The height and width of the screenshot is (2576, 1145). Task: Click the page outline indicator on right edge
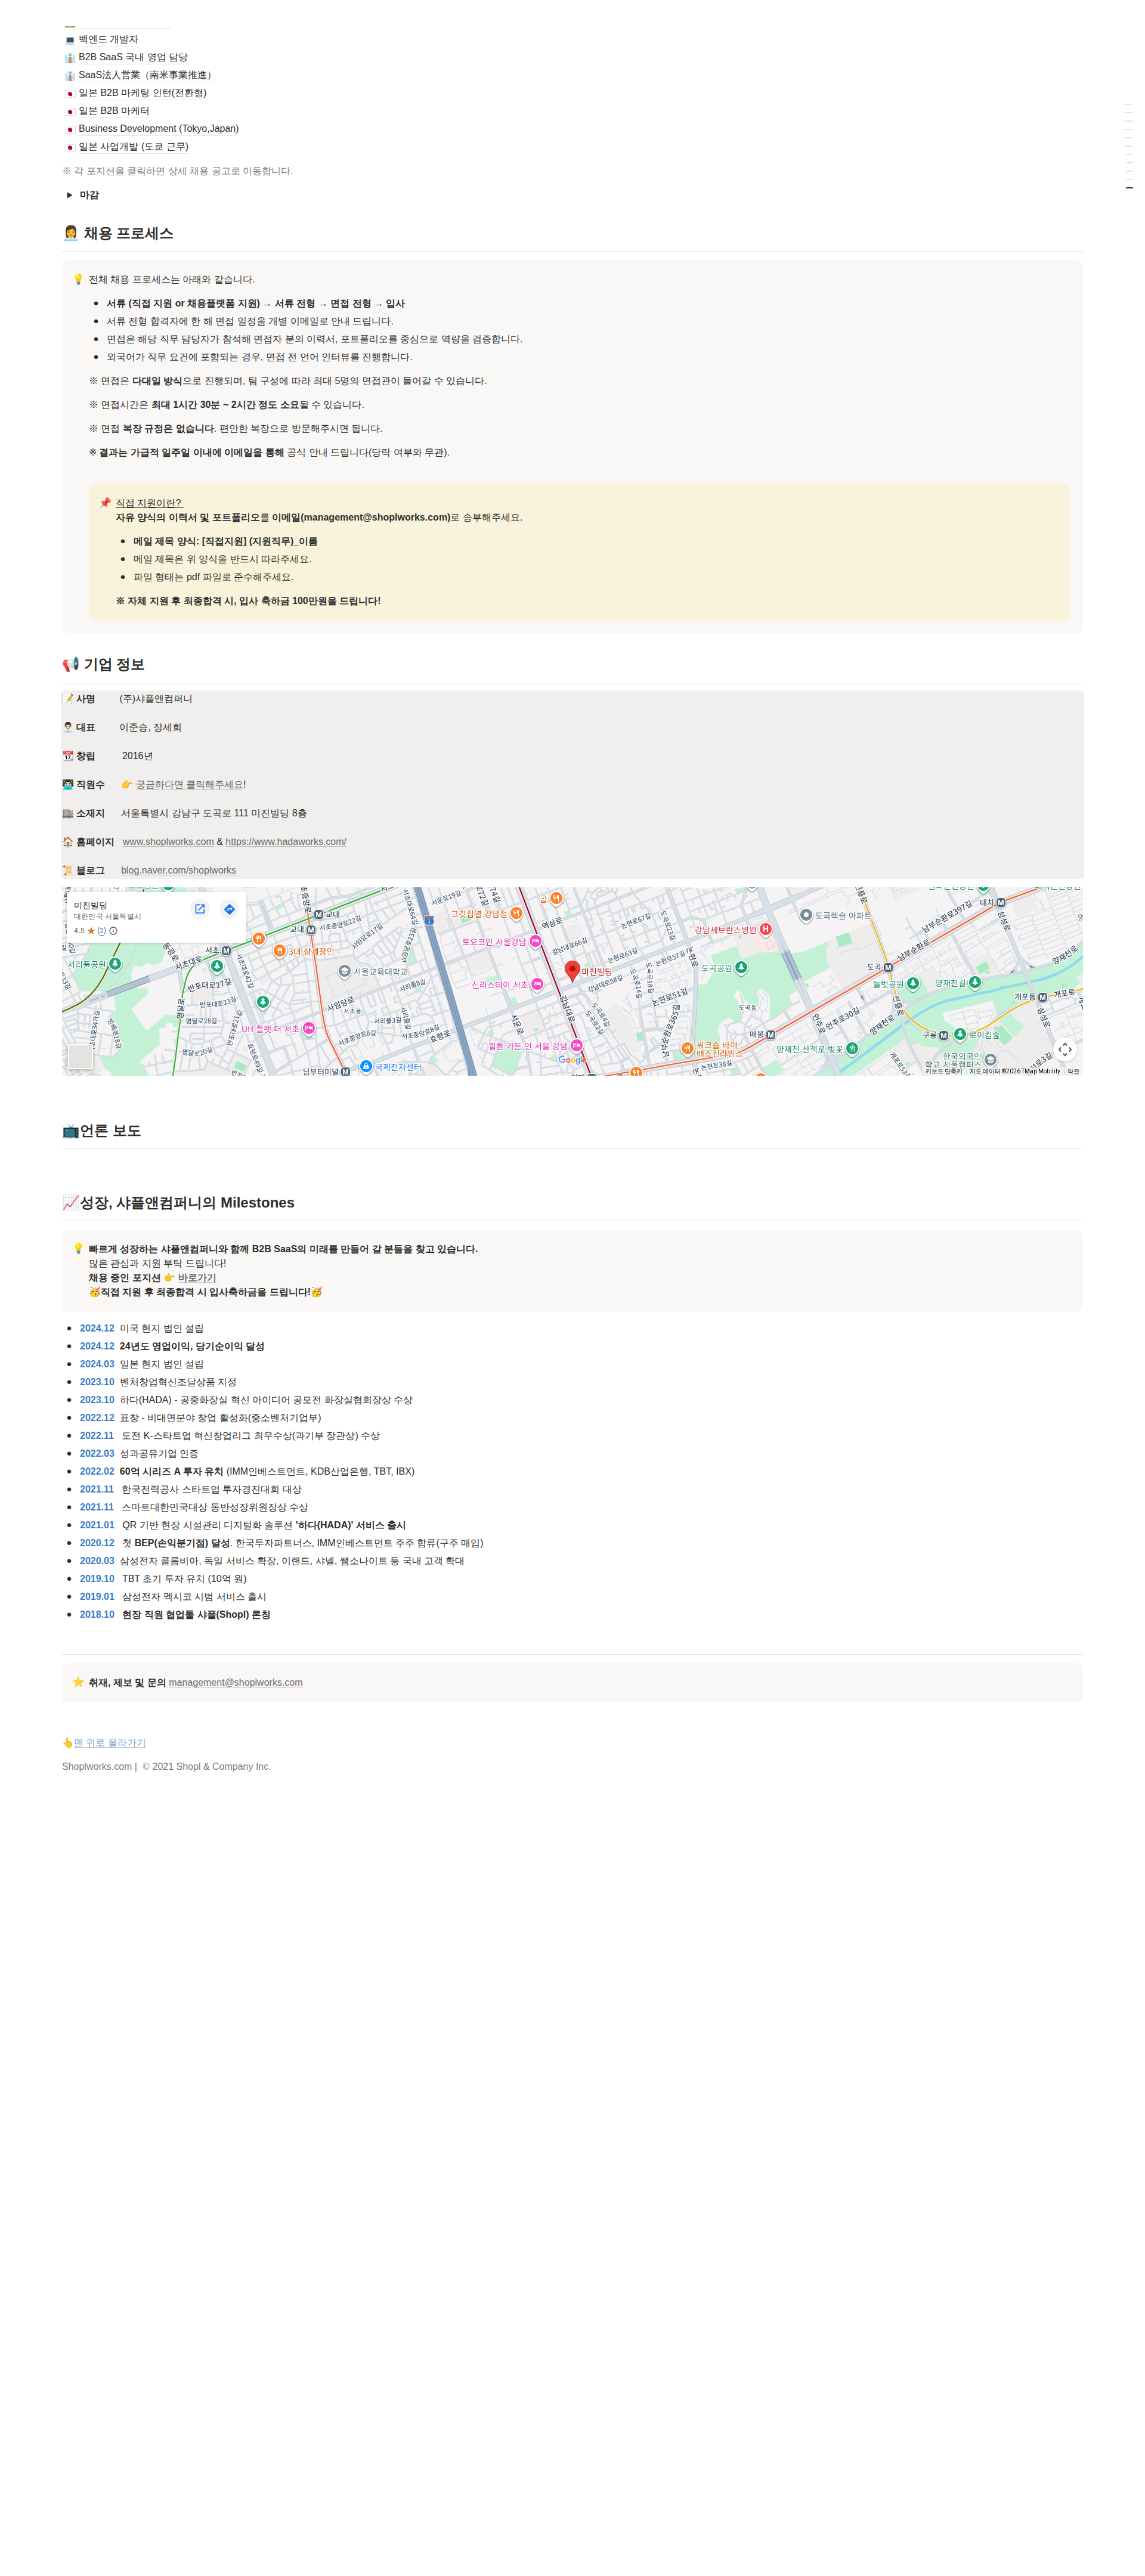coord(1129,146)
